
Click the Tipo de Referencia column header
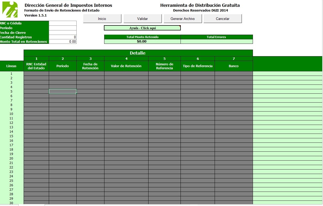click(x=198, y=66)
